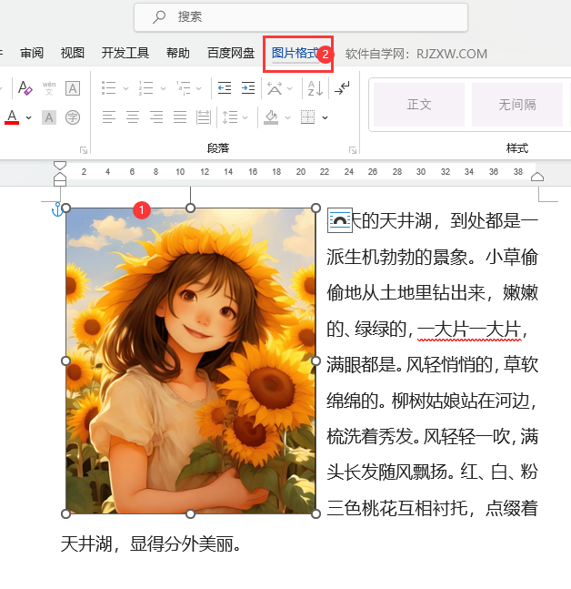Open the 百度网盘 tab
The image size is (571, 589).
pos(231,54)
